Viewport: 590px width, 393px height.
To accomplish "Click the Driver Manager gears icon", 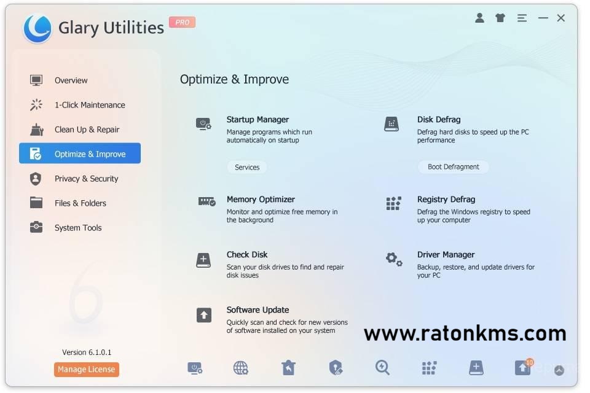I will (x=394, y=259).
